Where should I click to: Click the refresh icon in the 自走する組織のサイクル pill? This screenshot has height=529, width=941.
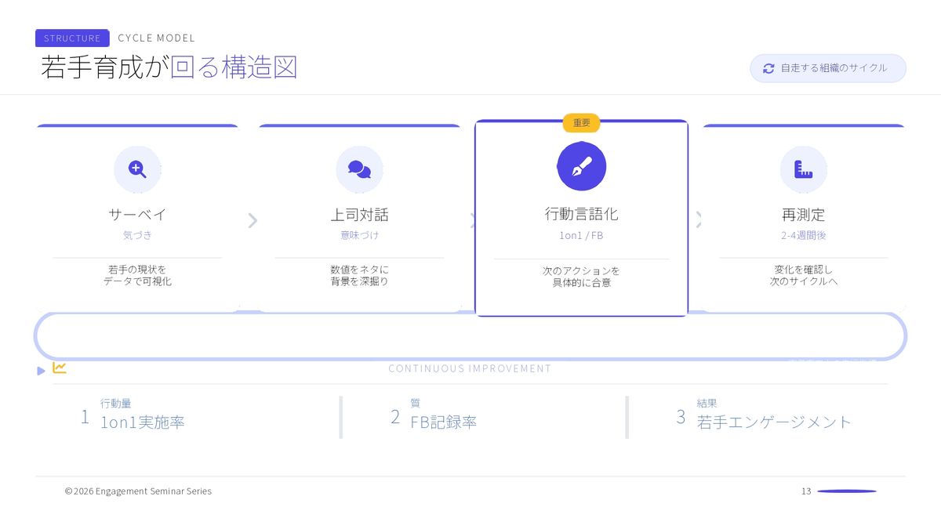(x=768, y=68)
